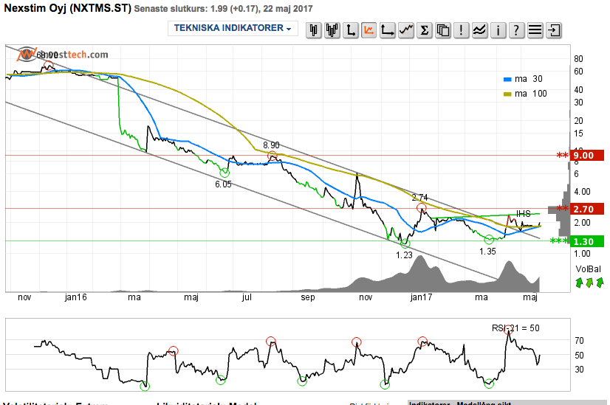Click the last green VolBal arrow
The width and height of the screenshot is (610, 405).
[x=600, y=283]
